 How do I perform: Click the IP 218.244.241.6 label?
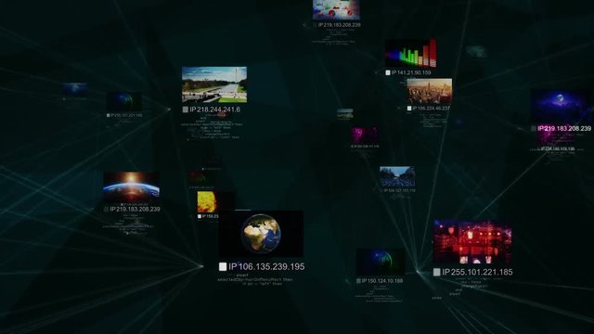click(x=214, y=109)
